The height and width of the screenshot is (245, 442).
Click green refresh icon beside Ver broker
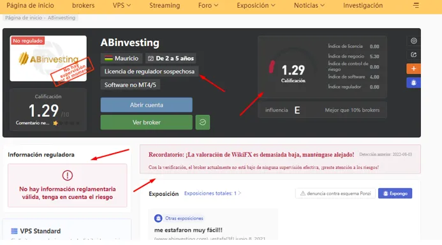(203, 122)
